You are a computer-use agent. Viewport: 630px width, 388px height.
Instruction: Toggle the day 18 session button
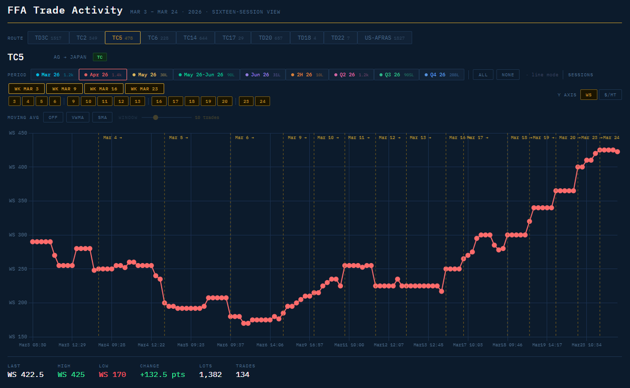pyautogui.click(x=192, y=101)
